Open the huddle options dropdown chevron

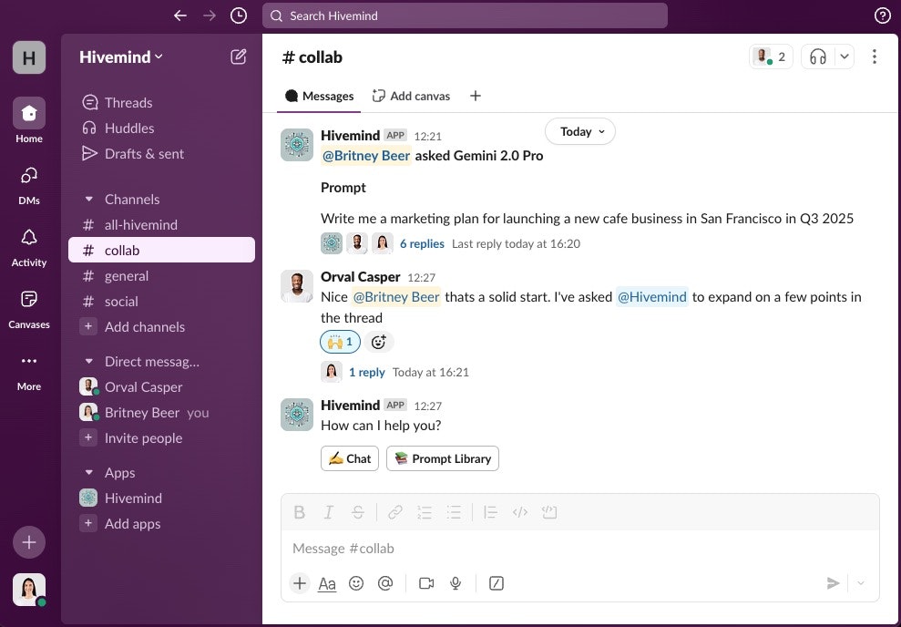coord(845,57)
